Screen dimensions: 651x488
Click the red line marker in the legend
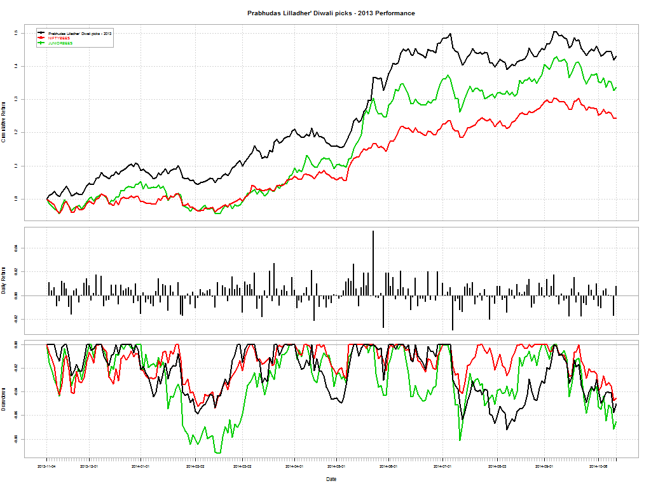coord(41,37)
